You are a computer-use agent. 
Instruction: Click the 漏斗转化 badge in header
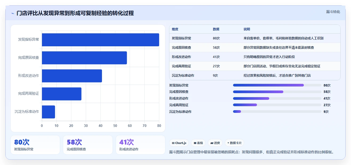(333, 12)
